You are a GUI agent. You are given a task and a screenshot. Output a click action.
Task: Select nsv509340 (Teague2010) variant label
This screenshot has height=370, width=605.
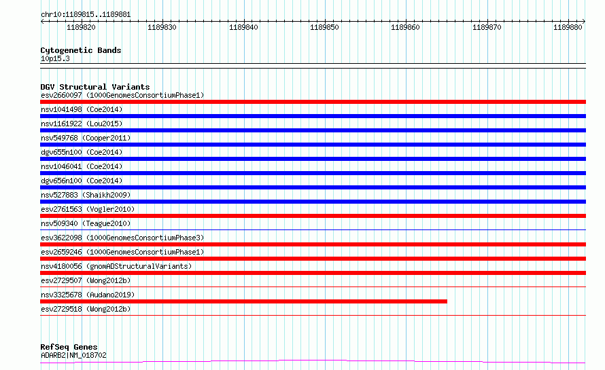tap(86, 223)
